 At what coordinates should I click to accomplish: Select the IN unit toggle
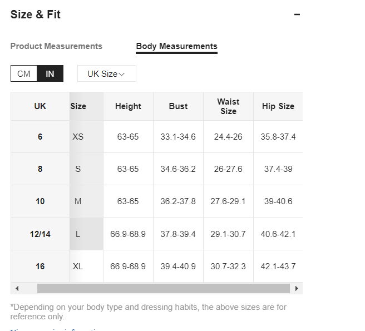coord(50,74)
